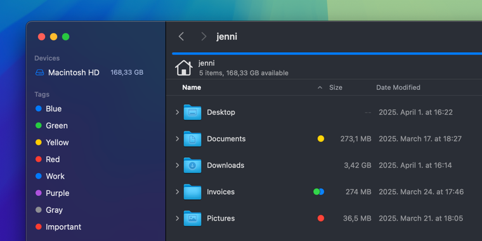Click the red tag dot on Pictures
Screen dimensions: 482x241
[x=321, y=218]
